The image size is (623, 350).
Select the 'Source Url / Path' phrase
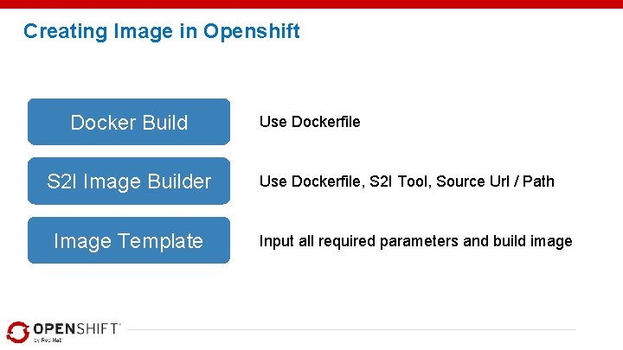(x=495, y=181)
